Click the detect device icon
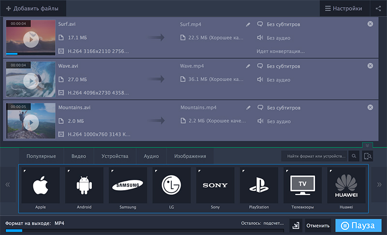This screenshot has width=387, height=235. coord(368,156)
